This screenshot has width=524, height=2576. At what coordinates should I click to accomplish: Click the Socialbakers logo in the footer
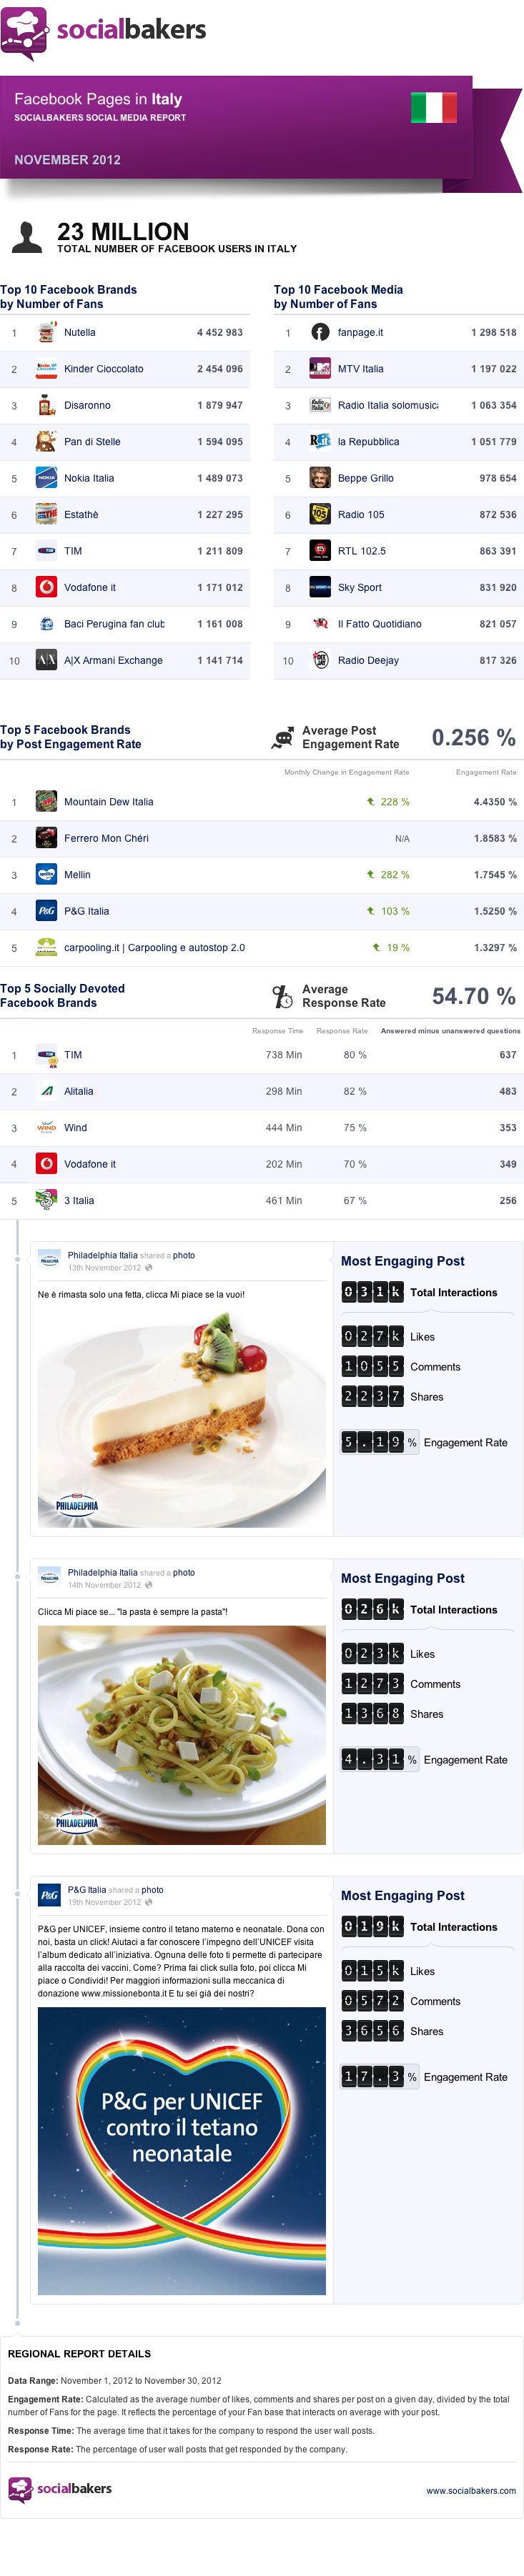click(60, 2490)
